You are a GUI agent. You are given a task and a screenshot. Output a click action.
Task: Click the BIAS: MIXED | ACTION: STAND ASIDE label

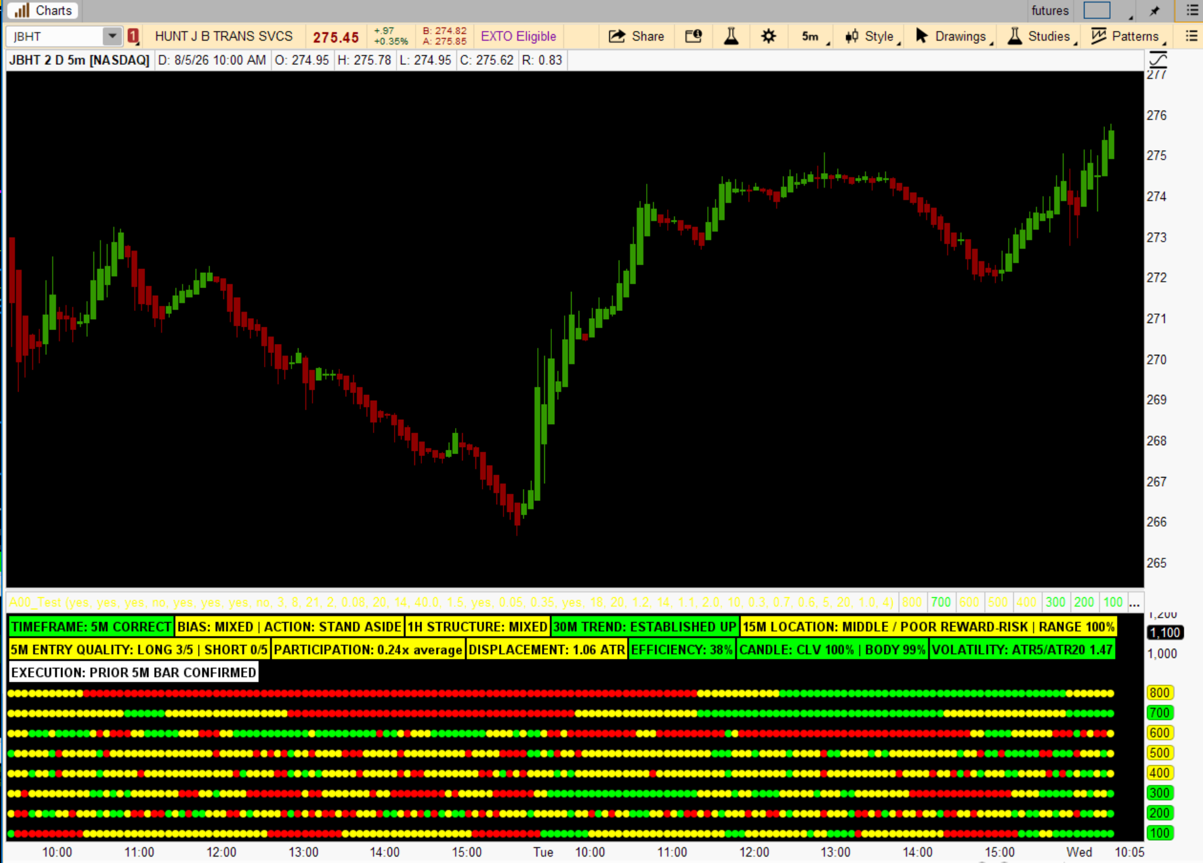coord(289,627)
